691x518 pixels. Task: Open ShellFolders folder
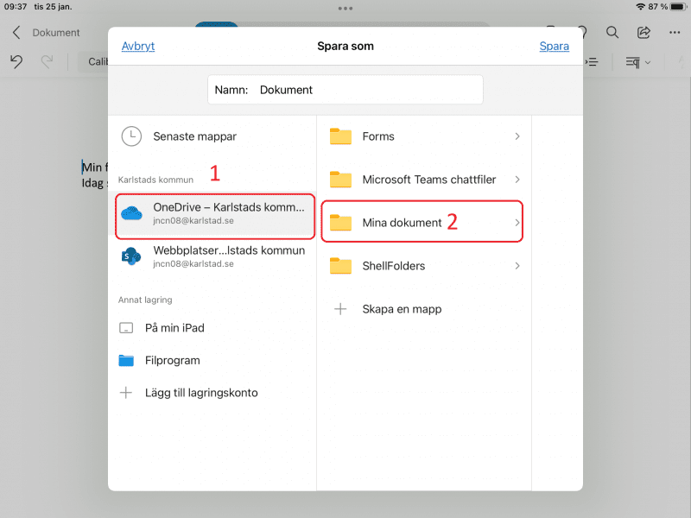(424, 266)
